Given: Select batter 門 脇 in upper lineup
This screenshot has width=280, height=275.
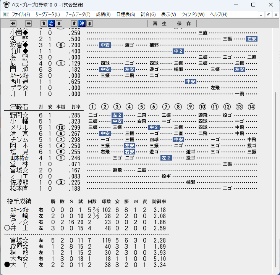Looking at the screenshot, I should pyautogui.click(x=19, y=69).
